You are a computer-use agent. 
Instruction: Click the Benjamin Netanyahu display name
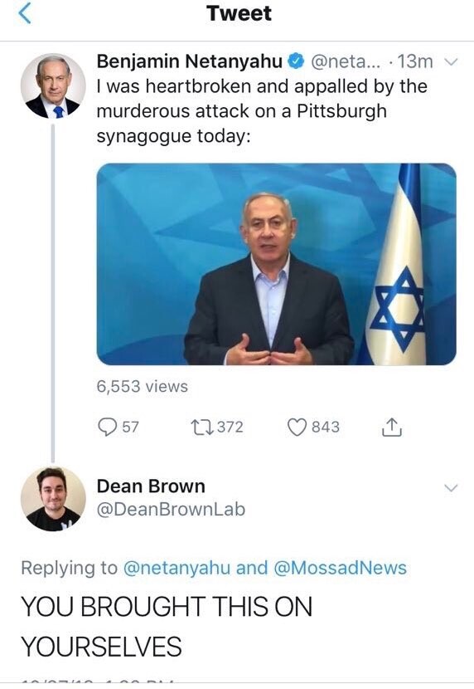(190, 61)
